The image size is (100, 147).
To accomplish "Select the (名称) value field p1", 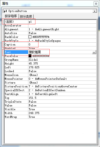I will click(62, 22).
